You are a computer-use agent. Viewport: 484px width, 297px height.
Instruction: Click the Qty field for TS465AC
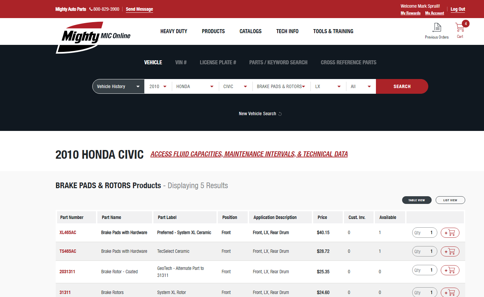(x=425, y=251)
